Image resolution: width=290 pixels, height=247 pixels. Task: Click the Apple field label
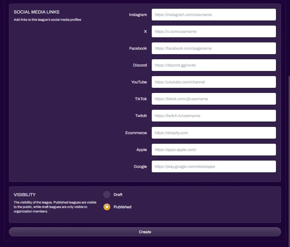(141, 150)
